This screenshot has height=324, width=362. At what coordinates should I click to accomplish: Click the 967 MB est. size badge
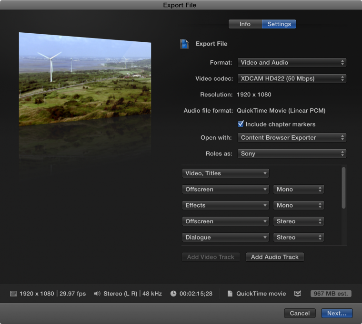pos(331,294)
